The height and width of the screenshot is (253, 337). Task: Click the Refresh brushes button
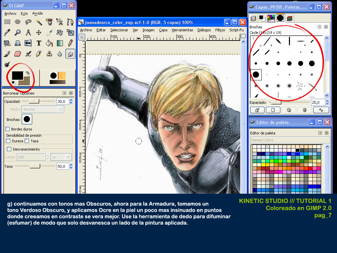321,110
